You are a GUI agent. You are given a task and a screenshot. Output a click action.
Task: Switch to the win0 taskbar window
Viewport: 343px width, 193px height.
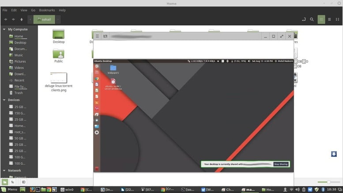click(x=67, y=190)
